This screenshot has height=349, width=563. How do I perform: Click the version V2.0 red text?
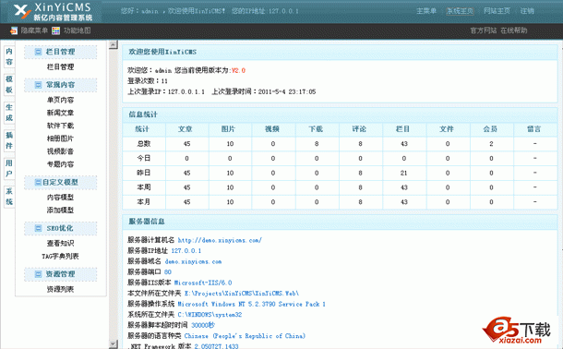click(x=238, y=70)
